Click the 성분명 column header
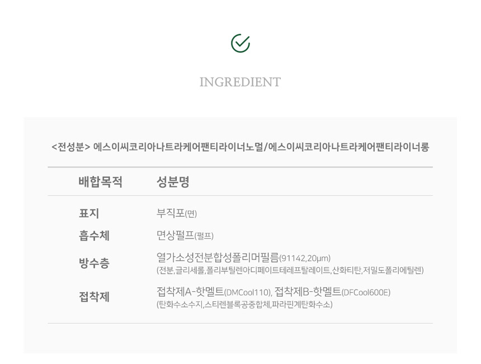This screenshot has width=481, height=364. pyautogui.click(x=173, y=182)
